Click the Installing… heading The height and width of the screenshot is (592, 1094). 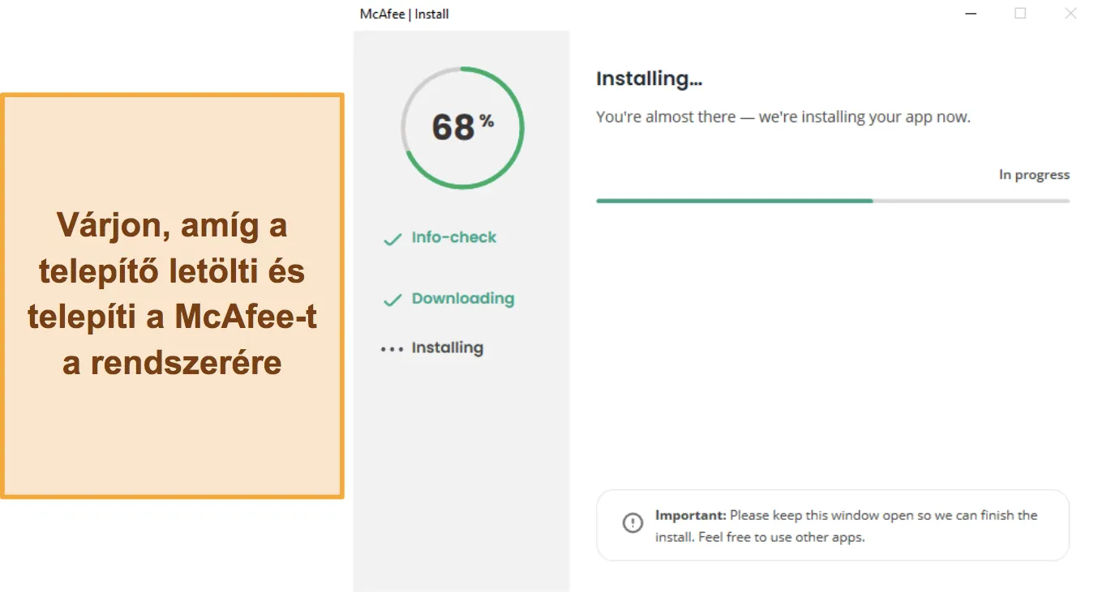click(649, 79)
